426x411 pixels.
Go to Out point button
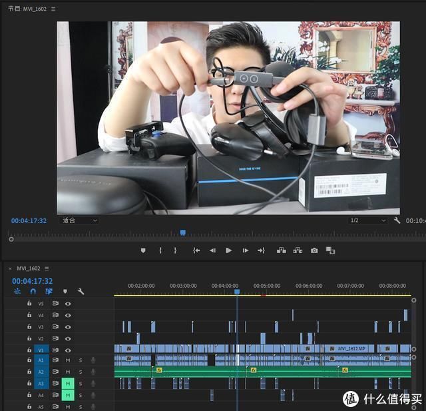point(261,250)
